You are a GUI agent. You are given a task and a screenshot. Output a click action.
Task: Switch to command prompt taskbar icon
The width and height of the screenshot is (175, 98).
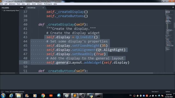click(99, 96)
